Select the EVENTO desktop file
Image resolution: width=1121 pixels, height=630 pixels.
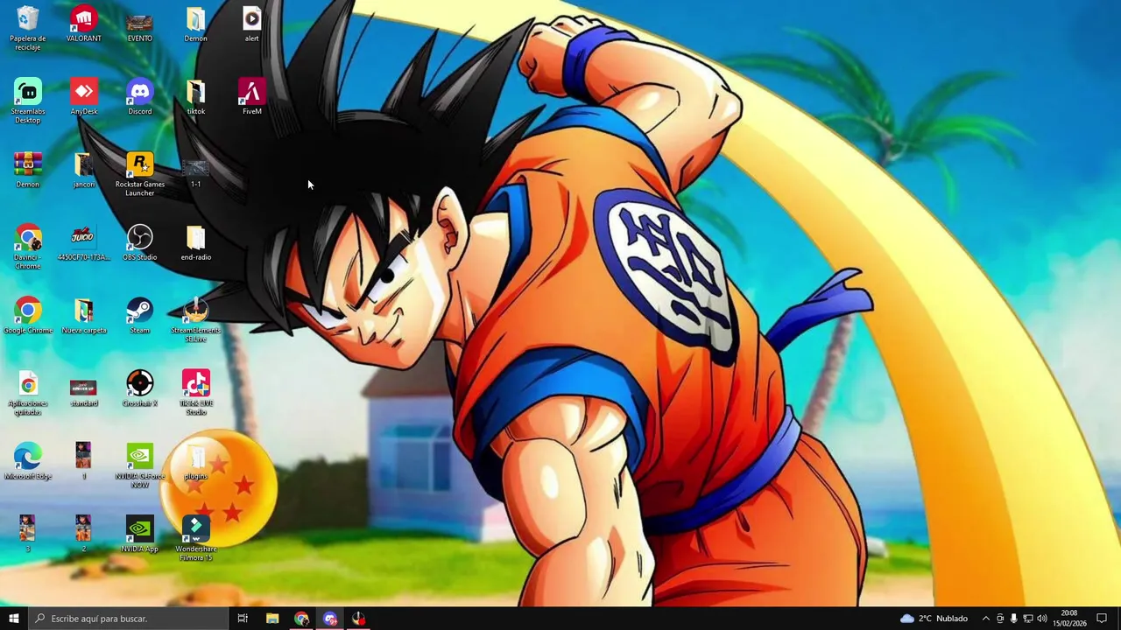point(139,24)
